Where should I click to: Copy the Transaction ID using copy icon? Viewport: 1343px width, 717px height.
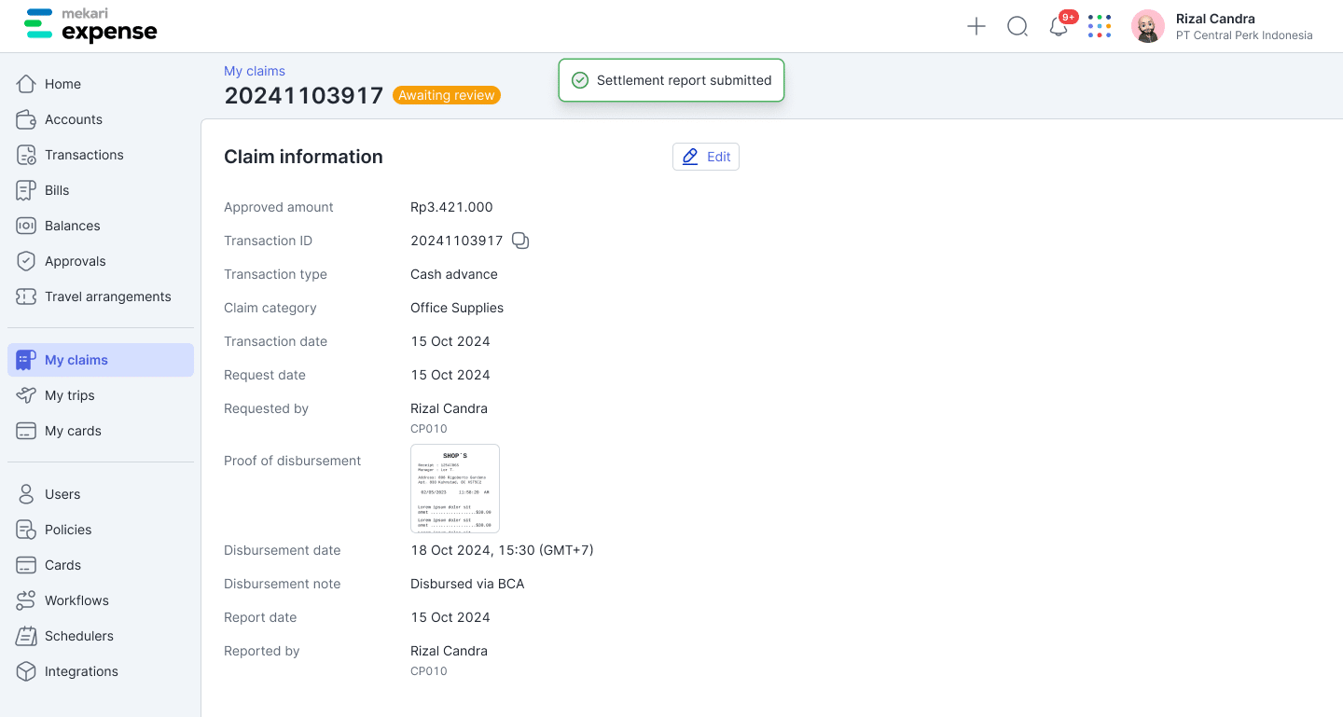(x=520, y=241)
